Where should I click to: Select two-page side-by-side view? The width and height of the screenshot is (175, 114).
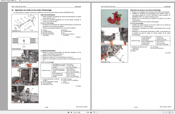[169, 113]
